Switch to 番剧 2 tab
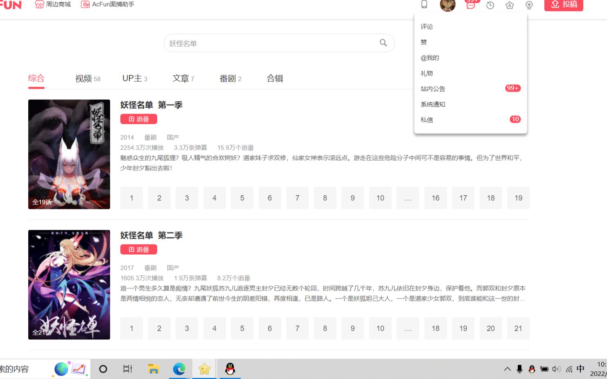This screenshot has height=379, width=607. (230, 78)
